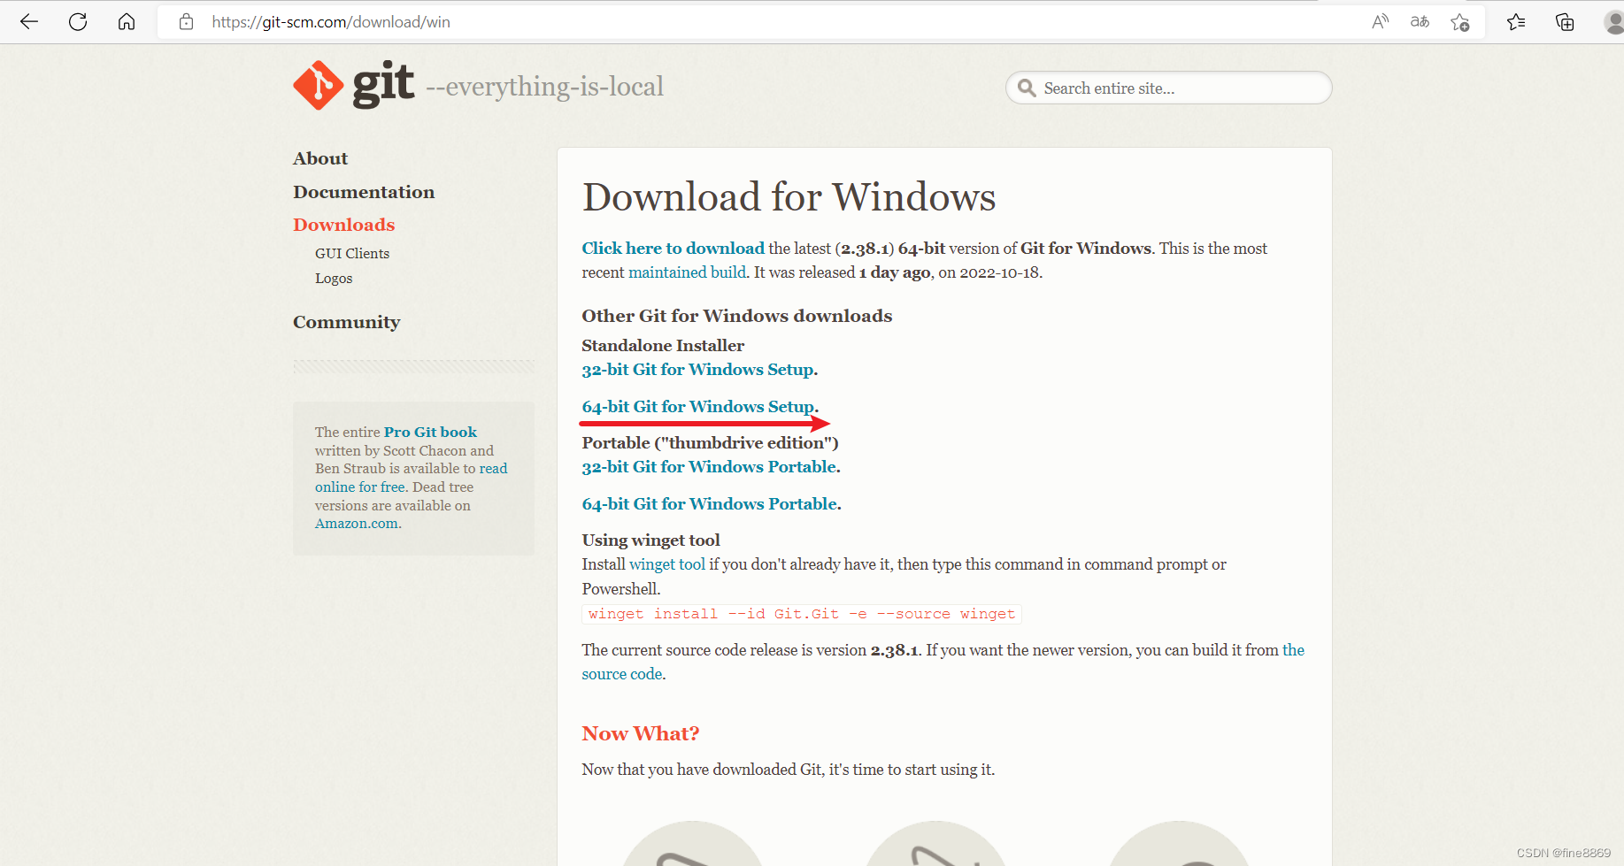This screenshot has width=1624, height=866.
Task: Click the 'Click here to download' link
Action: (673, 249)
